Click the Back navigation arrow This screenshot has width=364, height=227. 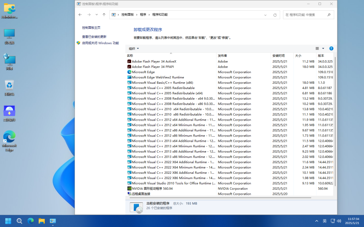point(80,15)
